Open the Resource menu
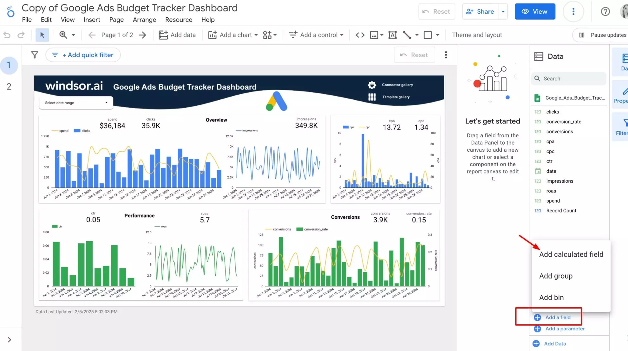The width and height of the screenshot is (628, 351). [179, 20]
